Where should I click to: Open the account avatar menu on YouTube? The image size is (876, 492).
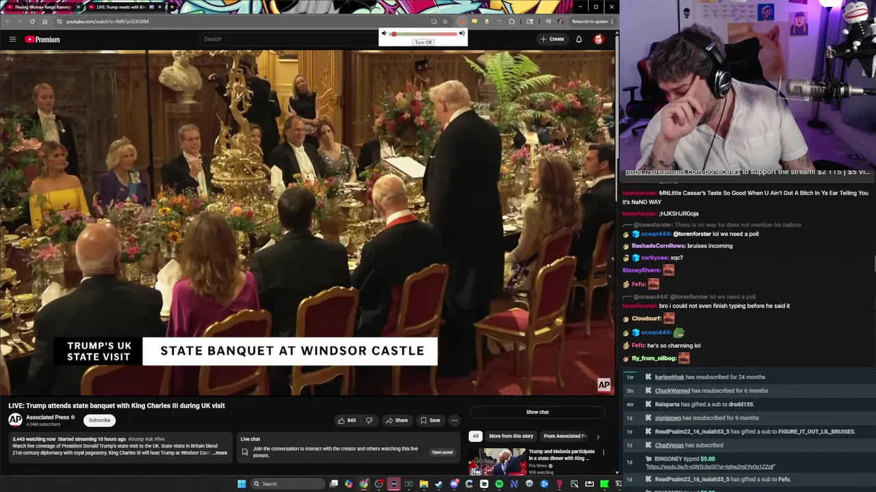598,39
